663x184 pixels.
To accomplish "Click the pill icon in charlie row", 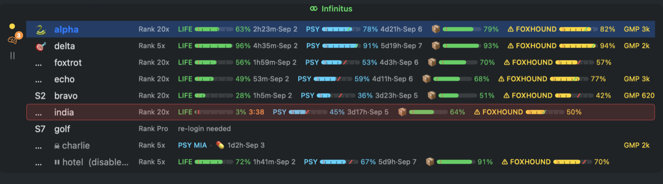I will click(x=220, y=145).
